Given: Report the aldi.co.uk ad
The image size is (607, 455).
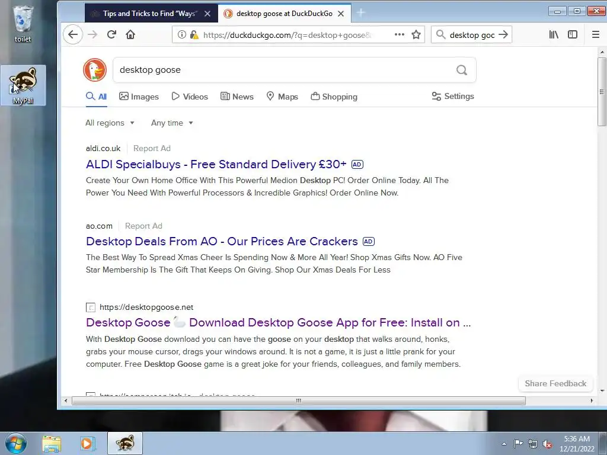Looking at the screenshot, I should 152,148.
